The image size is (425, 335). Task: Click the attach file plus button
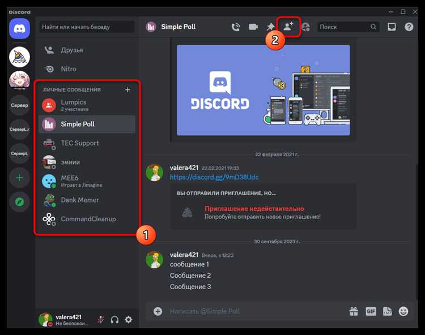158,311
